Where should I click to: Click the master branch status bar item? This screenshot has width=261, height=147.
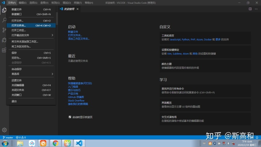tap(8, 138)
